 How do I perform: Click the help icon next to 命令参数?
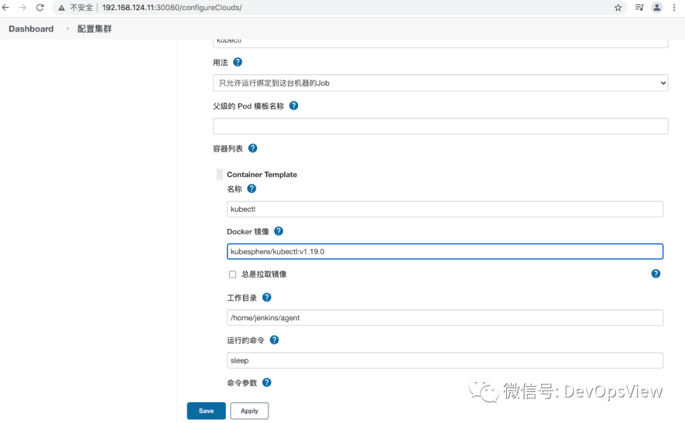(x=266, y=382)
